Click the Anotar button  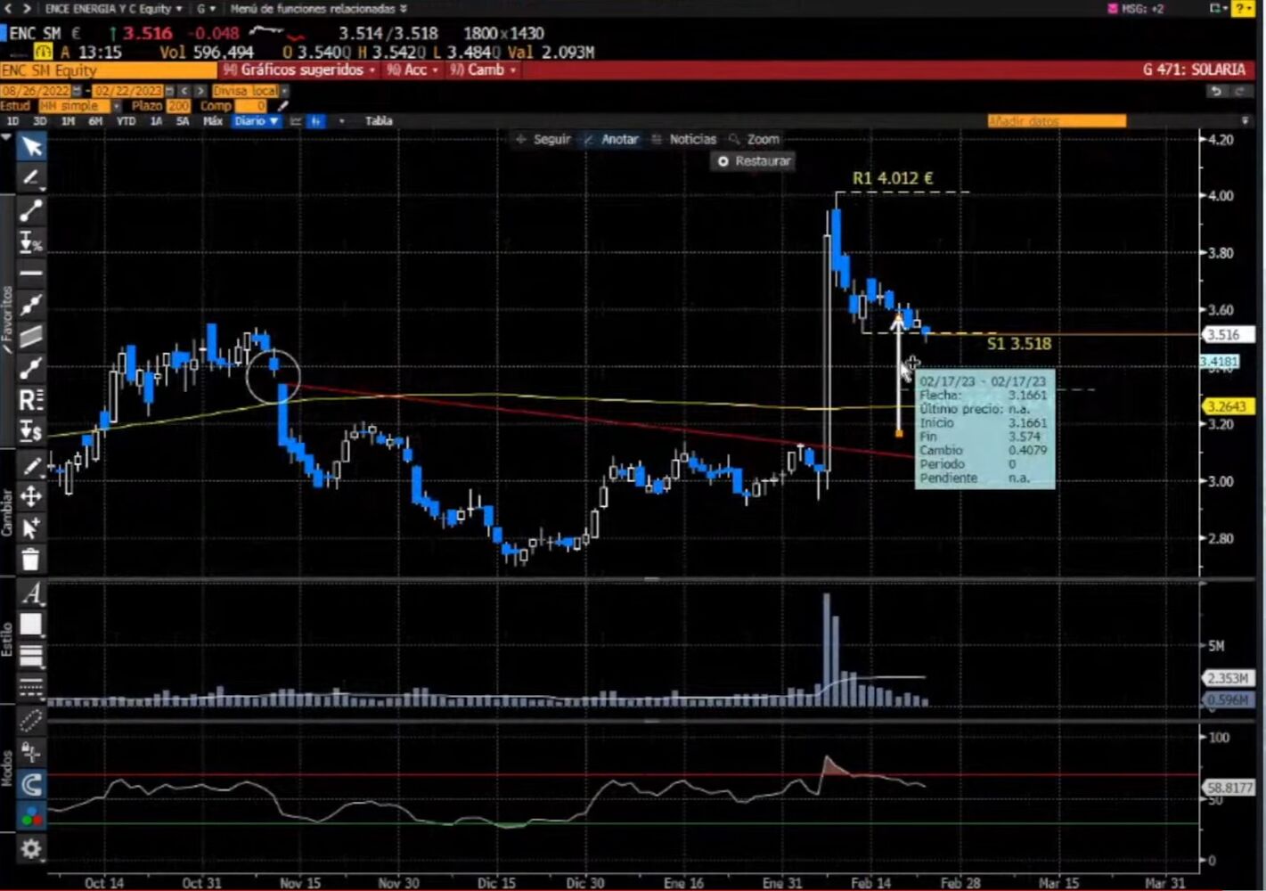coord(611,139)
